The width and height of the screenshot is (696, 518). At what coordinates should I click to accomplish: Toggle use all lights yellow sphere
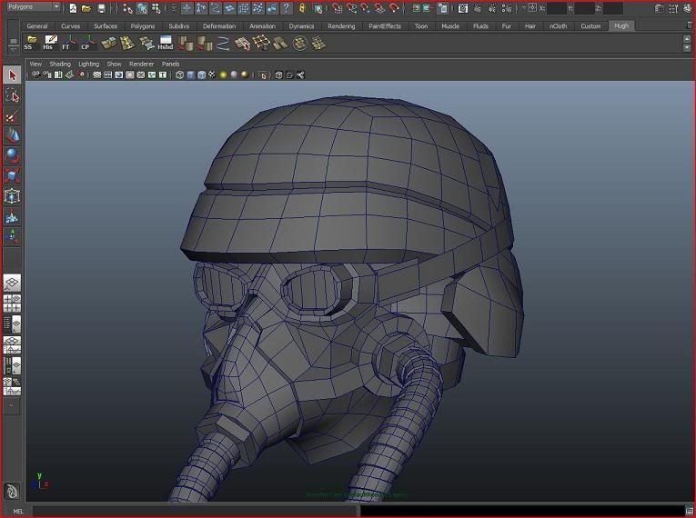coord(223,75)
